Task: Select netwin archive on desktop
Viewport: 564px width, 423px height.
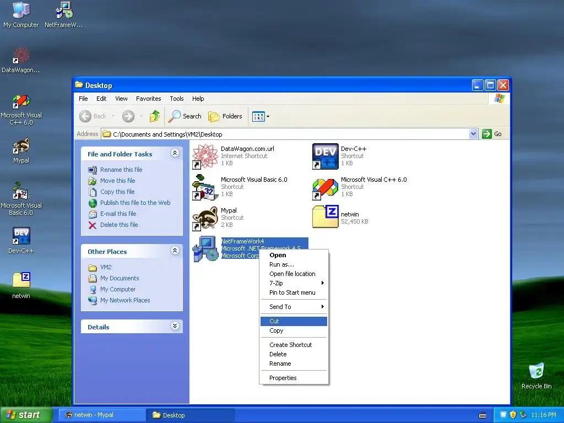Action: click(x=21, y=286)
